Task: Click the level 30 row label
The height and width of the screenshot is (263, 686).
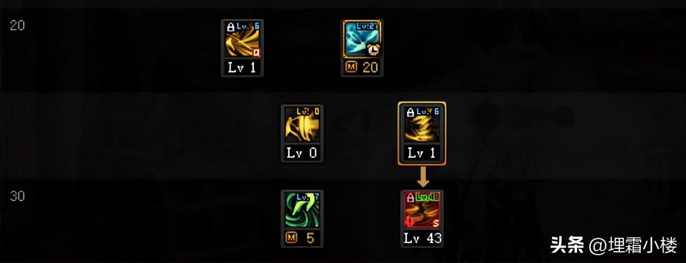Action: coord(17,196)
